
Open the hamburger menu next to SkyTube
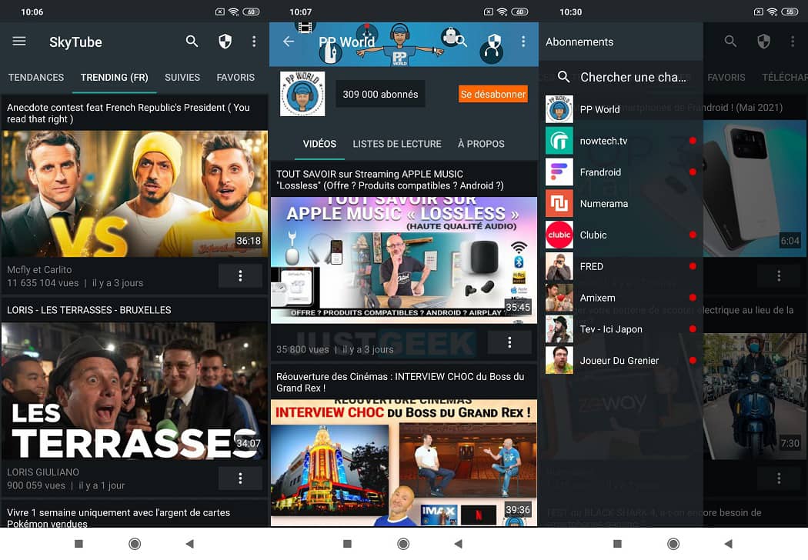[19, 42]
